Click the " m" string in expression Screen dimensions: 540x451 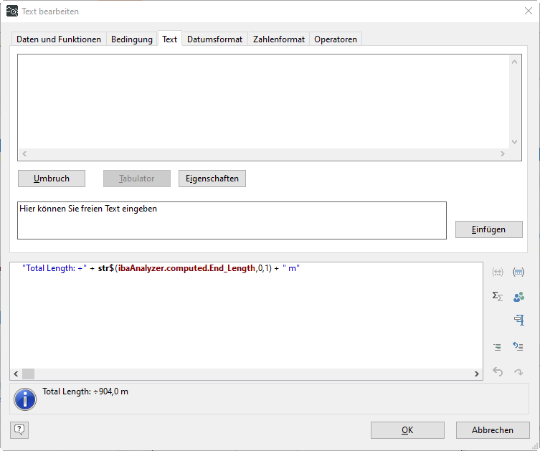click(291, 268)
